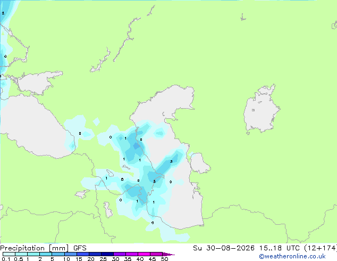
Task: Click the 20–25 mm legend swatch
Action: (95, 254)
